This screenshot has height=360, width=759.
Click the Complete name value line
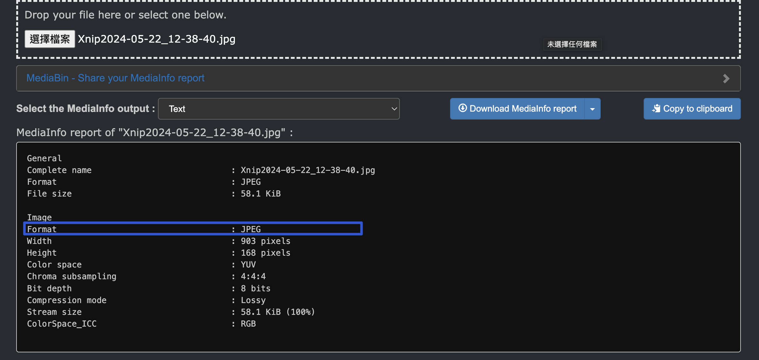pos(307,170)
